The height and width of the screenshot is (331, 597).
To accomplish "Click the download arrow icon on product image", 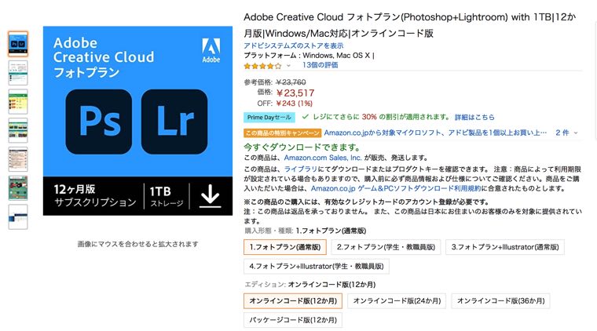I will (211, 196).
